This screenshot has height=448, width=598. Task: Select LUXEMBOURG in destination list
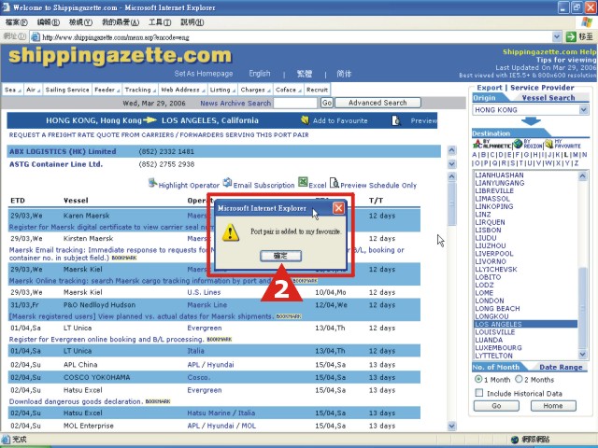click(x=498, y=347)
